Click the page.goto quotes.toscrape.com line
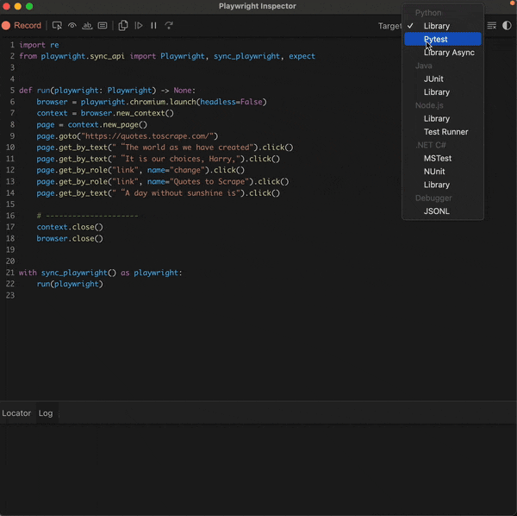 pos(128,136)
